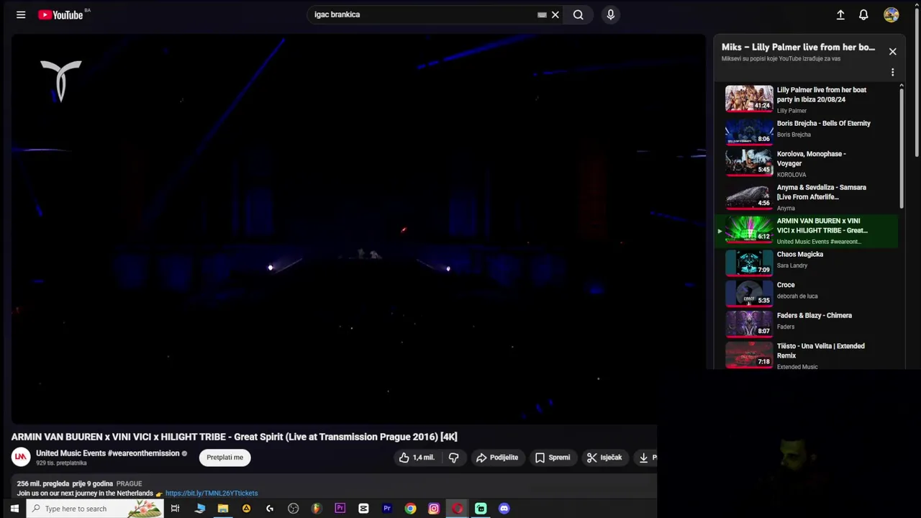921x518 pixels.
Task: Save video with Spremi button
Action: (x=553, y=458)
